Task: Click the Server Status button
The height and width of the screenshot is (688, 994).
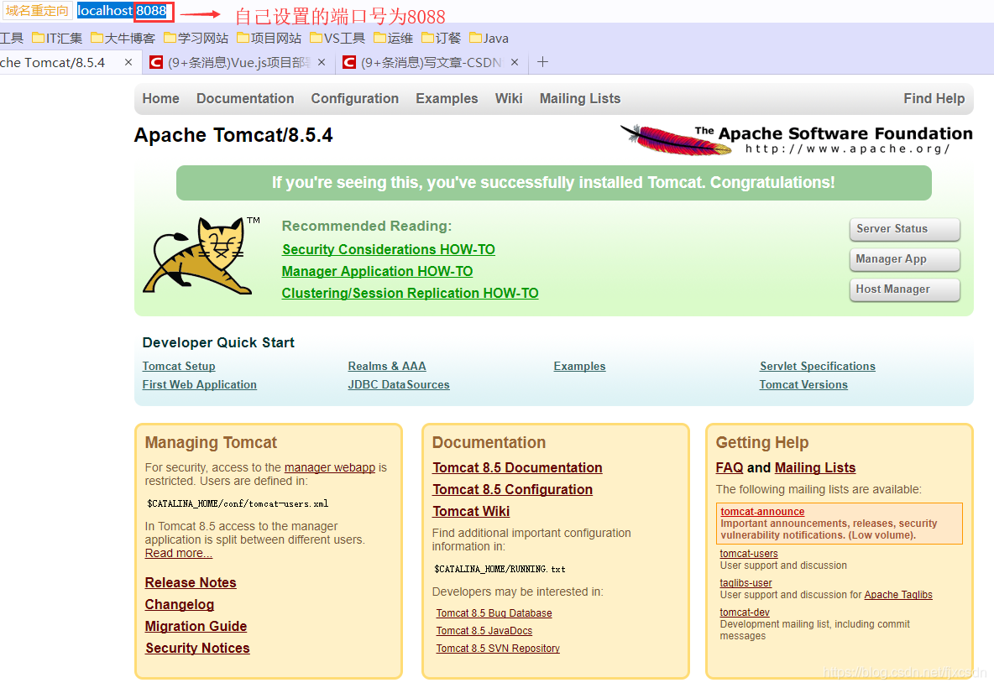Action: [905, 229]
